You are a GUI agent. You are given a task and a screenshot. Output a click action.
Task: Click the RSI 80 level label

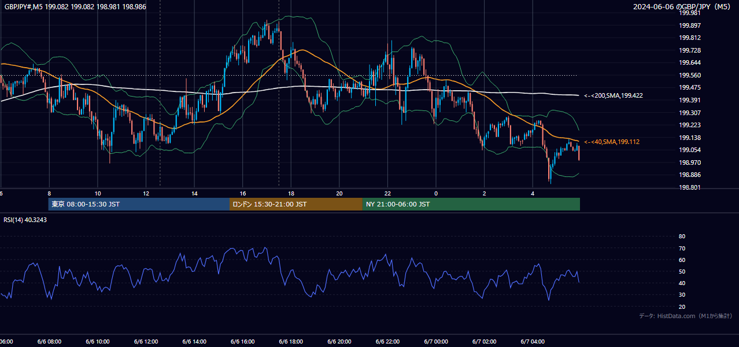[682, 237]
